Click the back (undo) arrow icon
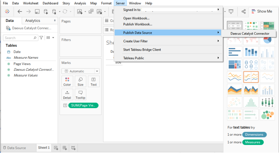This screenshot has height=155, width=279. pos(20,12)
